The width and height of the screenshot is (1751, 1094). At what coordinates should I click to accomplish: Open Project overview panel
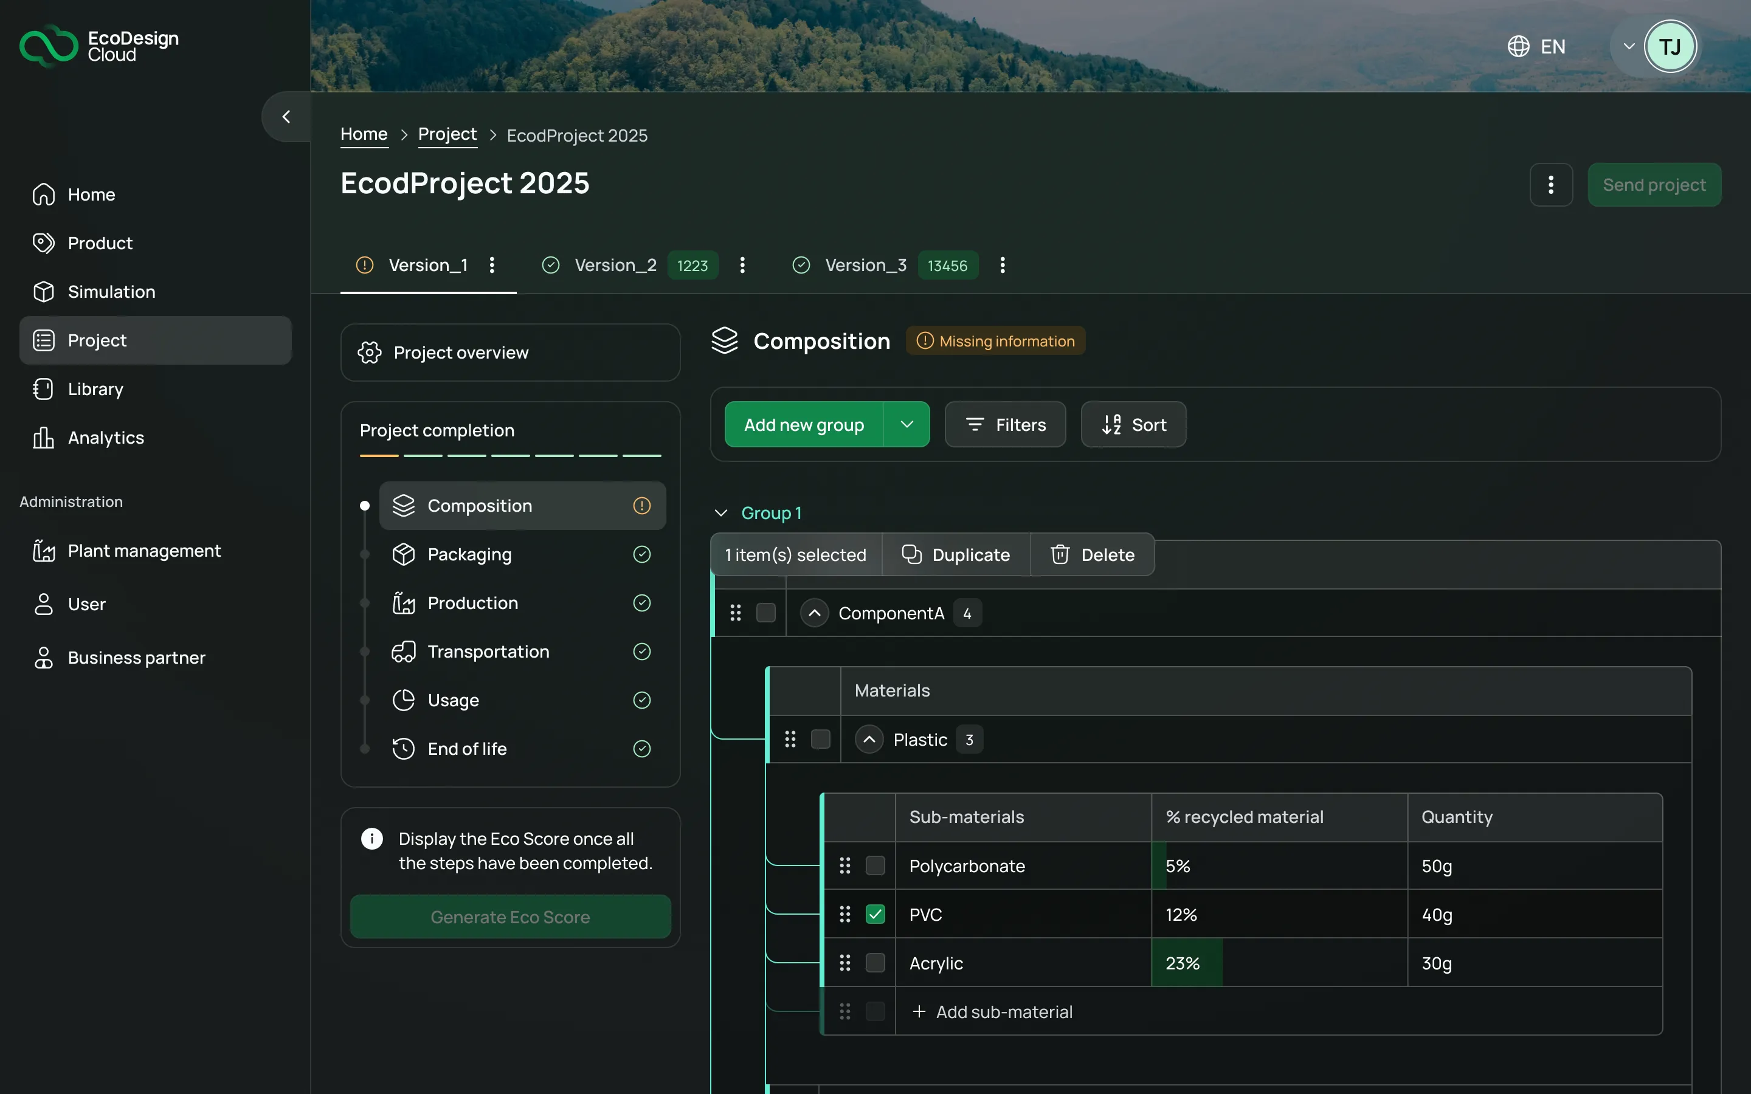click(510, 353)
